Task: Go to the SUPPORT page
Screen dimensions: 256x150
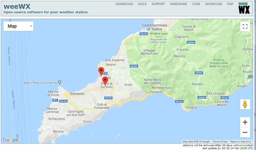Action: (158, 4)
